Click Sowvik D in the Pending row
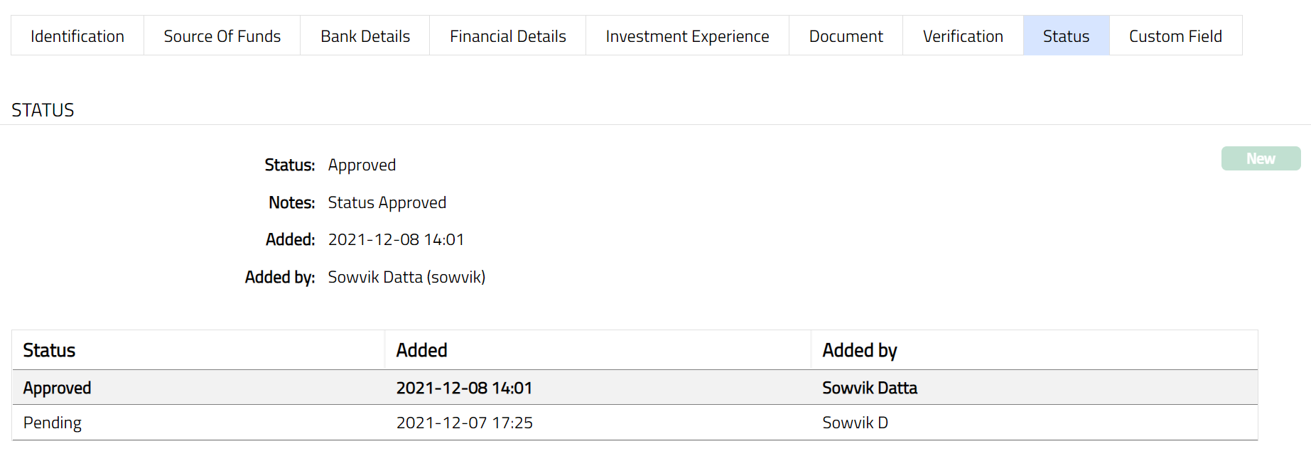This screenshot has height=451, width=1311. (855, 423)
